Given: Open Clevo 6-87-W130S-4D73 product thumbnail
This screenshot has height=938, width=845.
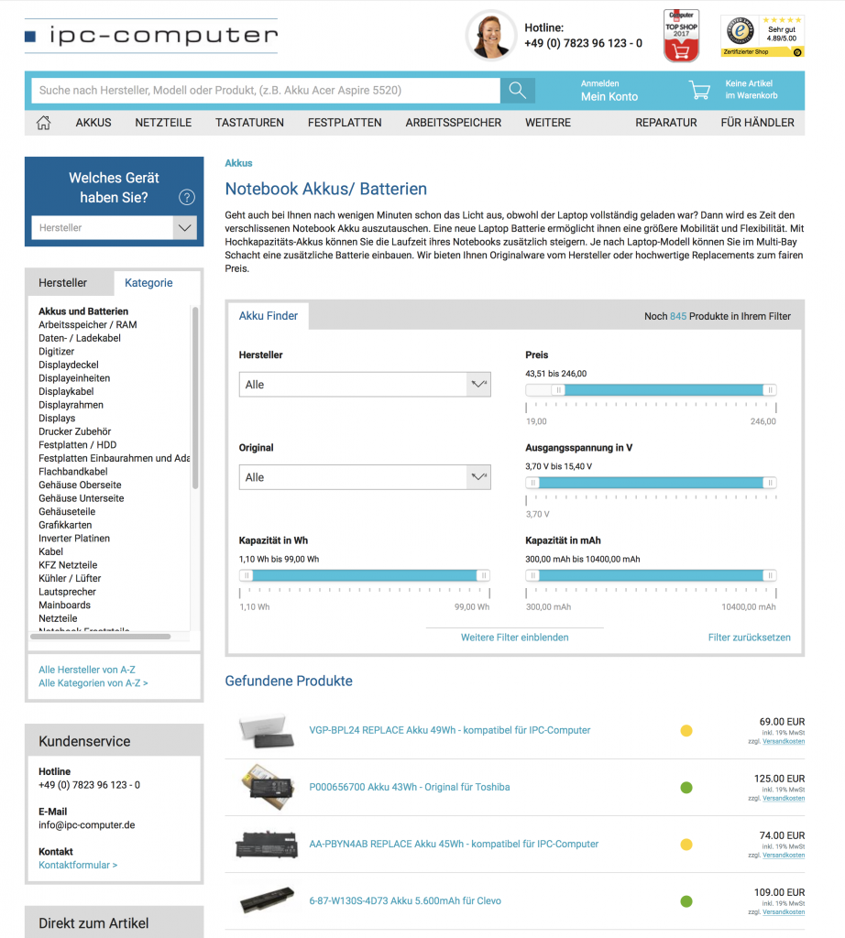Looking at the screenshot, I should (x=267, y=900).
